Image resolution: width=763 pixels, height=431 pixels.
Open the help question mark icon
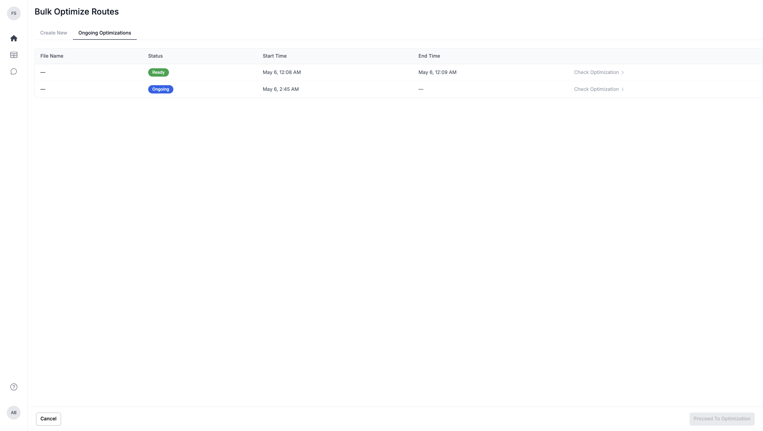pyautogui.click(x=13, y=387)
